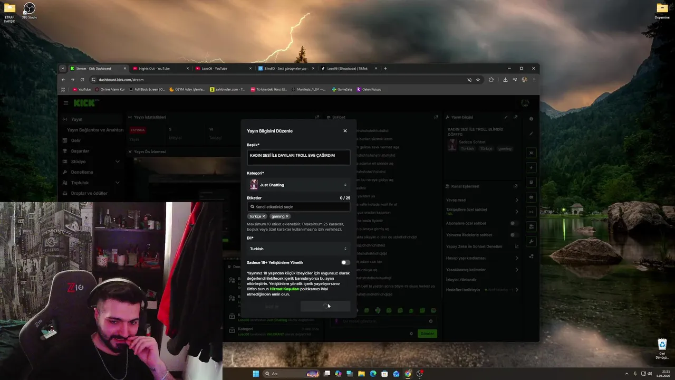Screen dimensions: 675x380
Task: Click the Just Chatting category thumbnail
Action: click(254, 185)
